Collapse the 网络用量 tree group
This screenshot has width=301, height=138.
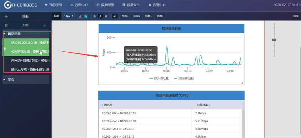(x=4, y=34)
